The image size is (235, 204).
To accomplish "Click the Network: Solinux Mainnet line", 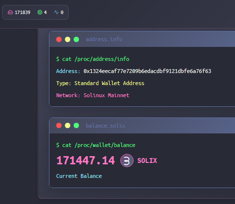I will coord(93,95).
